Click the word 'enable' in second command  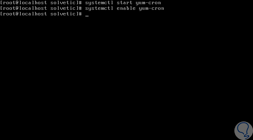[126, 8]
